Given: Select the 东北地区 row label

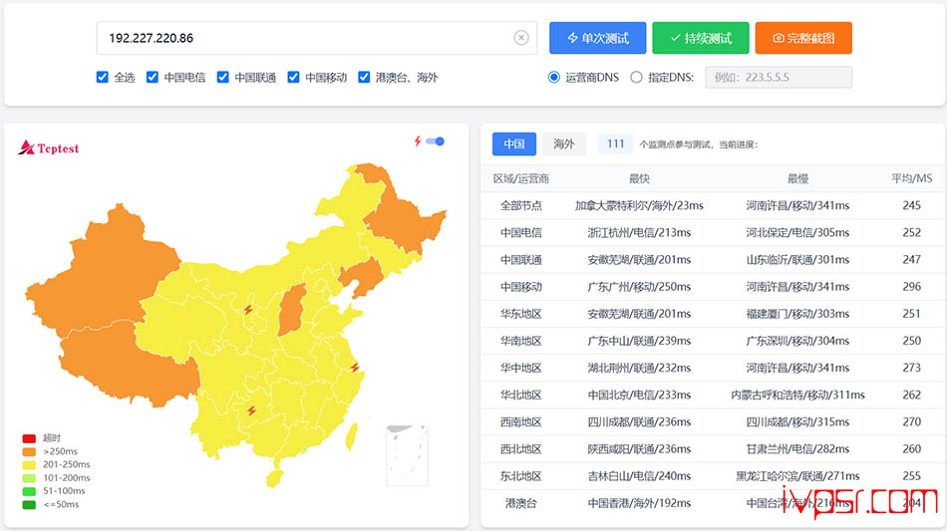Looking at the screenshot, I should (x=521, y=476).
